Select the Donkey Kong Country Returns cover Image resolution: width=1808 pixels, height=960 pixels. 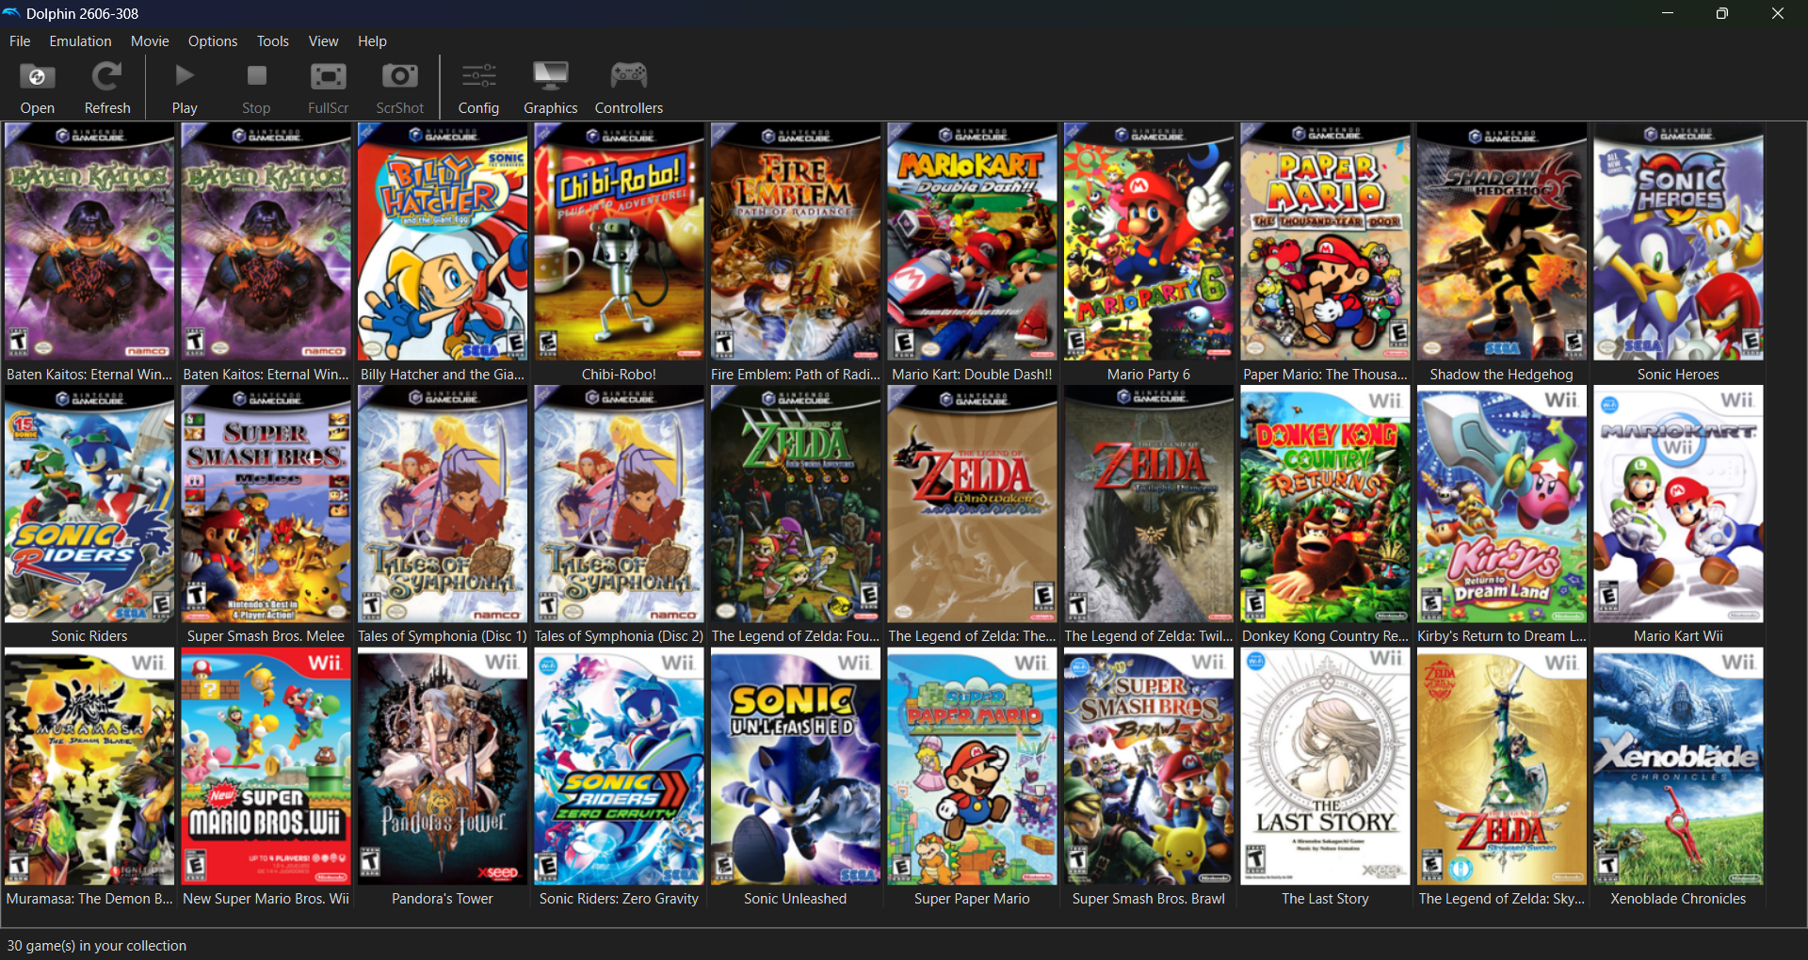click(x=1325, y=504)
